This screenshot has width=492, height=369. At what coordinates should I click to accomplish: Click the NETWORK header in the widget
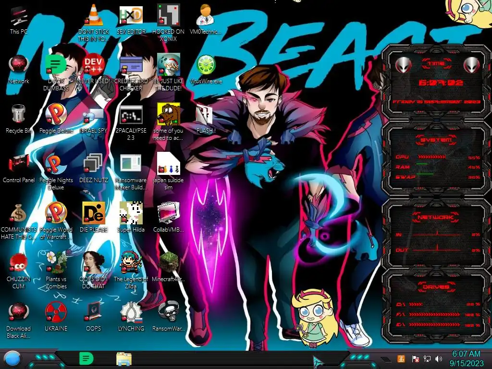coord(436,217)
